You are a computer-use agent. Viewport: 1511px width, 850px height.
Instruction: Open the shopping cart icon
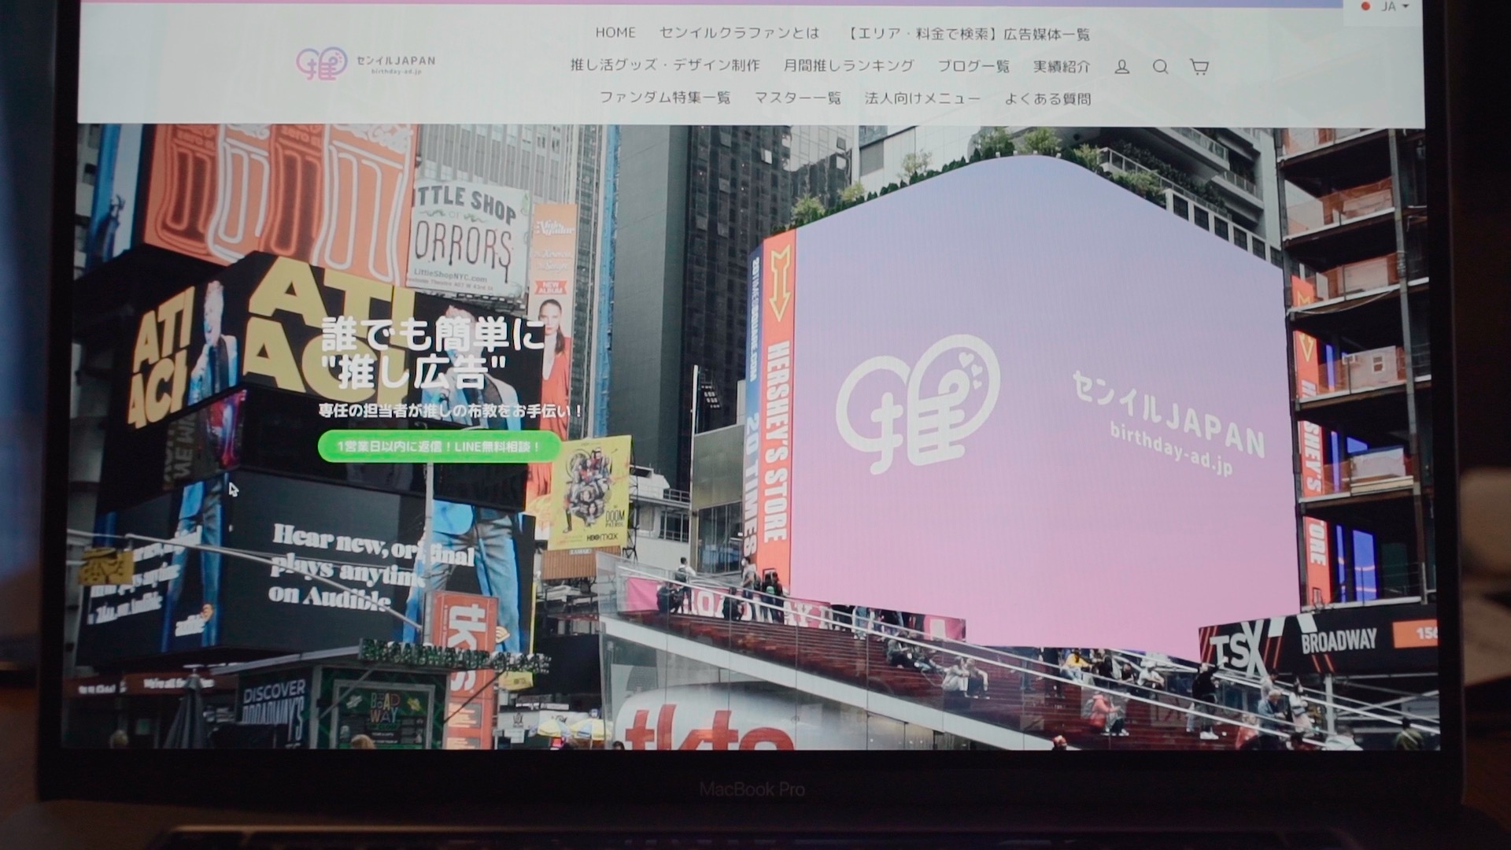click(1199, 67)
